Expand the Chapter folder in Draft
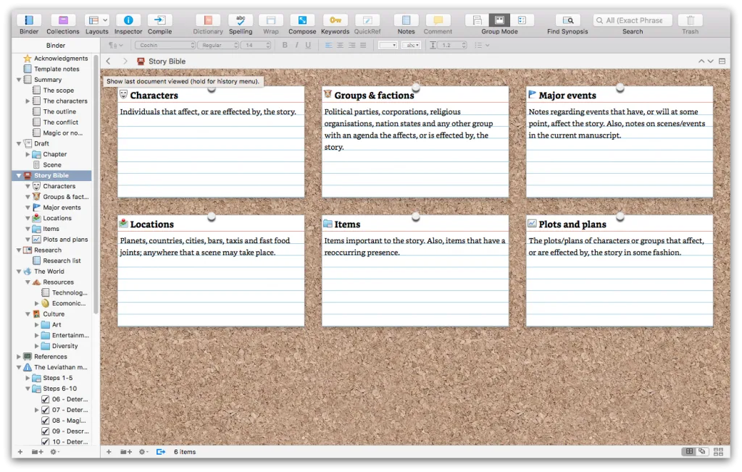 [28, 154]
